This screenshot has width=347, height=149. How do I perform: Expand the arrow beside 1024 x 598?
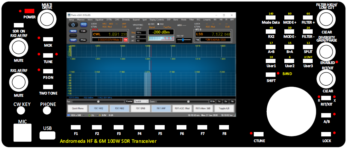click(83, 115)
